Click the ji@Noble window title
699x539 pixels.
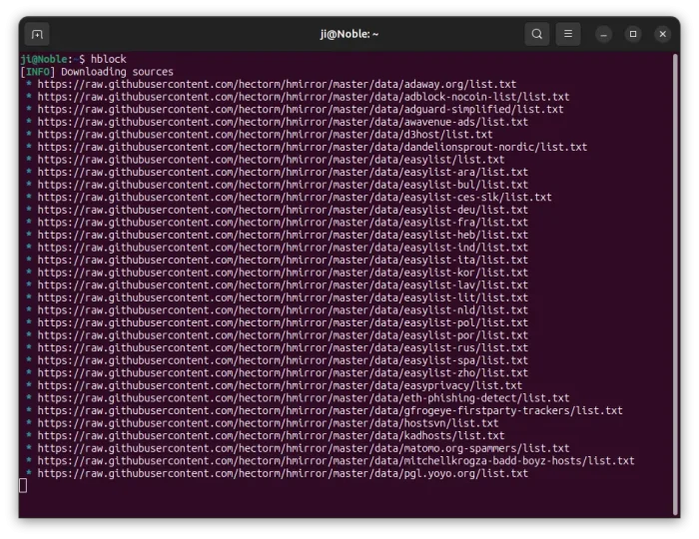click(x=349, y=34)
